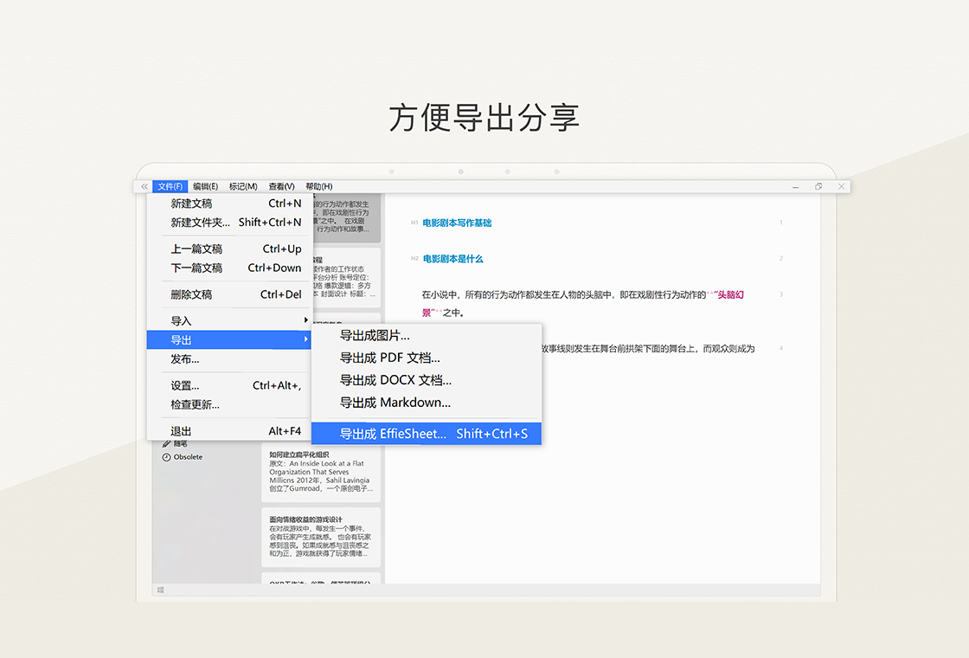Click the clock icon beside Obsolete

pyautogui.click(x=166, y=457)
